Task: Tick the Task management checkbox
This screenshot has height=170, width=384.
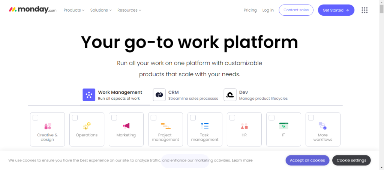Action: click(x=193, y=118)
